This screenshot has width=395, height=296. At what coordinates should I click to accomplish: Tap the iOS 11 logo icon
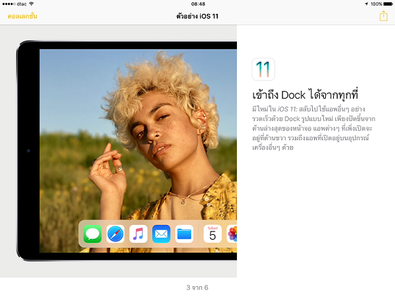(x=263, y=69)
